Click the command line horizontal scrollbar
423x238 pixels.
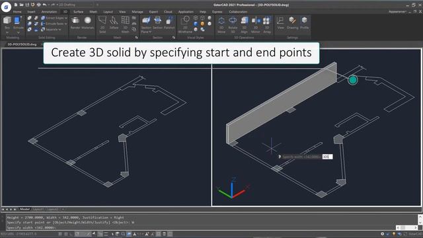point(407,227)
